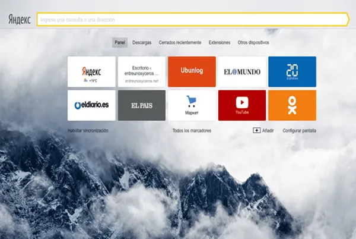
Task: View the Otros dispositivos tab
Action: (253, 43)
